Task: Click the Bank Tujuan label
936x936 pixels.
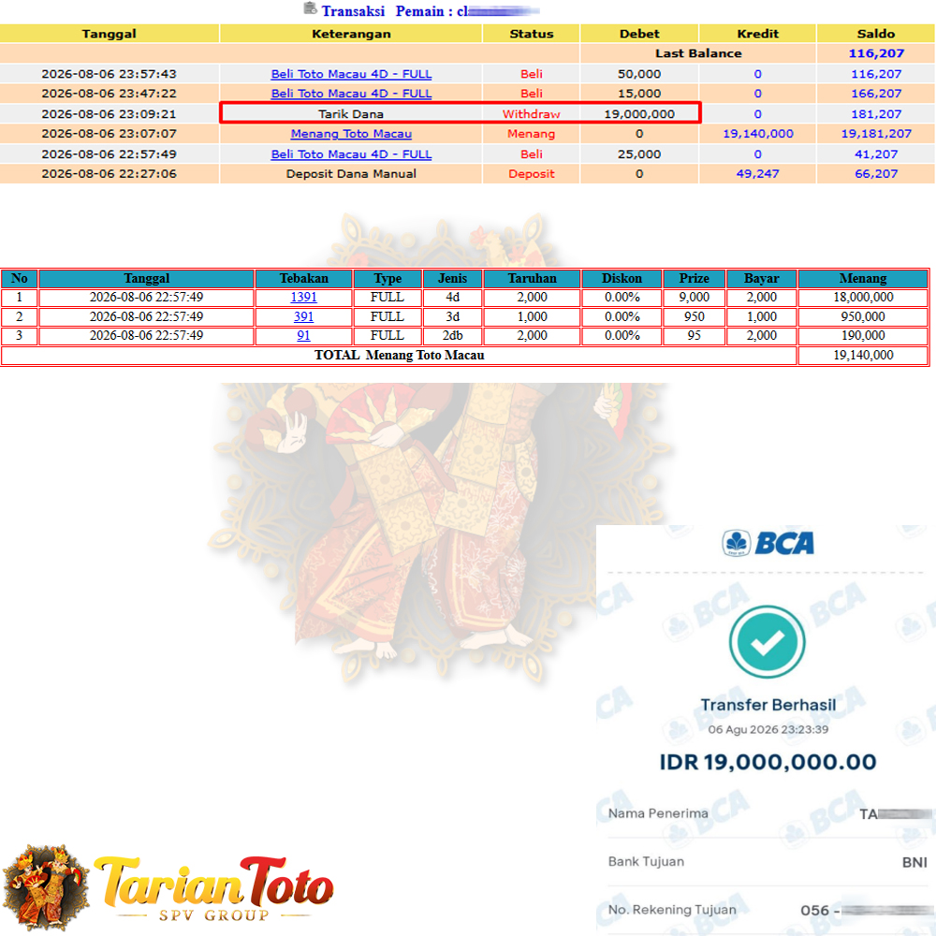Action: pyautogui.click(x=646, y=861)
